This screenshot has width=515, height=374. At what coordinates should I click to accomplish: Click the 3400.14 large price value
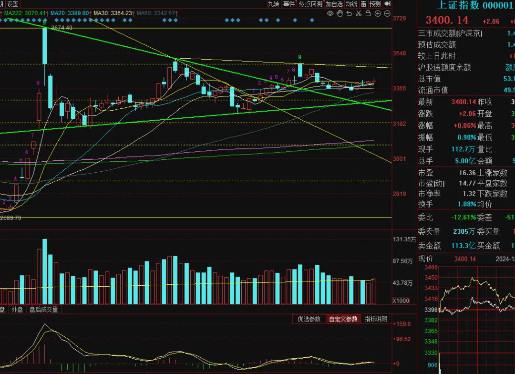pyautogui.click(x=447, y=20)
